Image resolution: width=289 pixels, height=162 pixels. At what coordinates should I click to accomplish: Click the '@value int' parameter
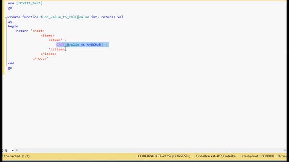(87, 17)
